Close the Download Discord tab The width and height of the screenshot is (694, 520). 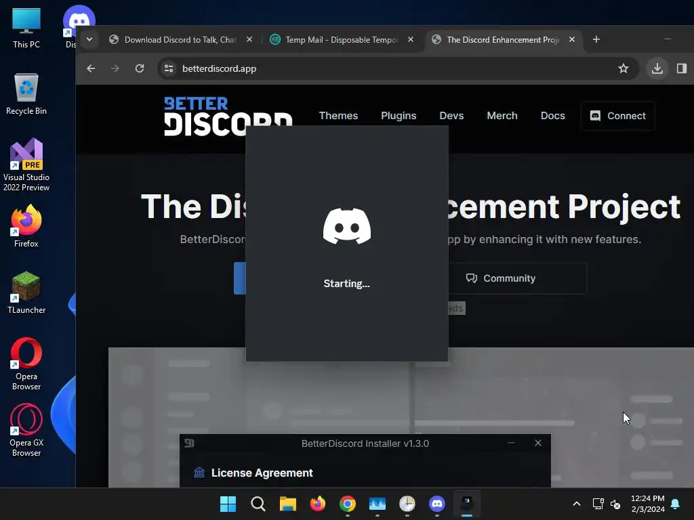pos(249,39)
